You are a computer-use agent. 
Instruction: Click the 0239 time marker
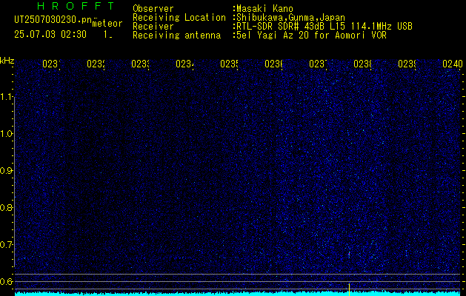[407, 64]
